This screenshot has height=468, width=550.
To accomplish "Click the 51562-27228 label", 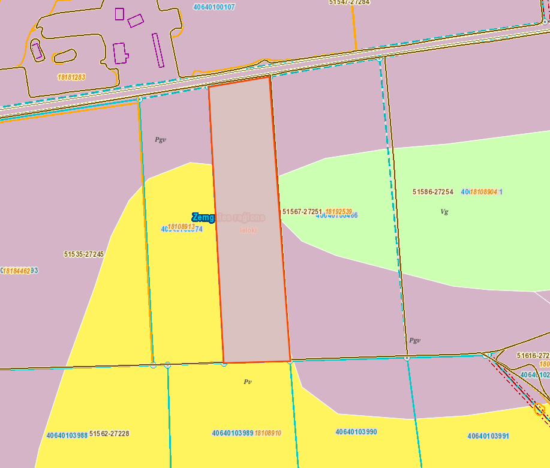I will point(109,434).
